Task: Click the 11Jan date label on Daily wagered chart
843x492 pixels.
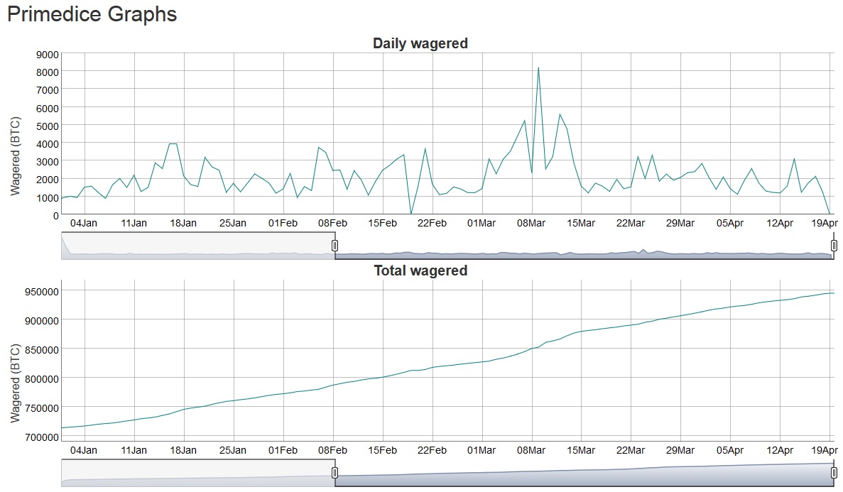Action: (134, 223)
